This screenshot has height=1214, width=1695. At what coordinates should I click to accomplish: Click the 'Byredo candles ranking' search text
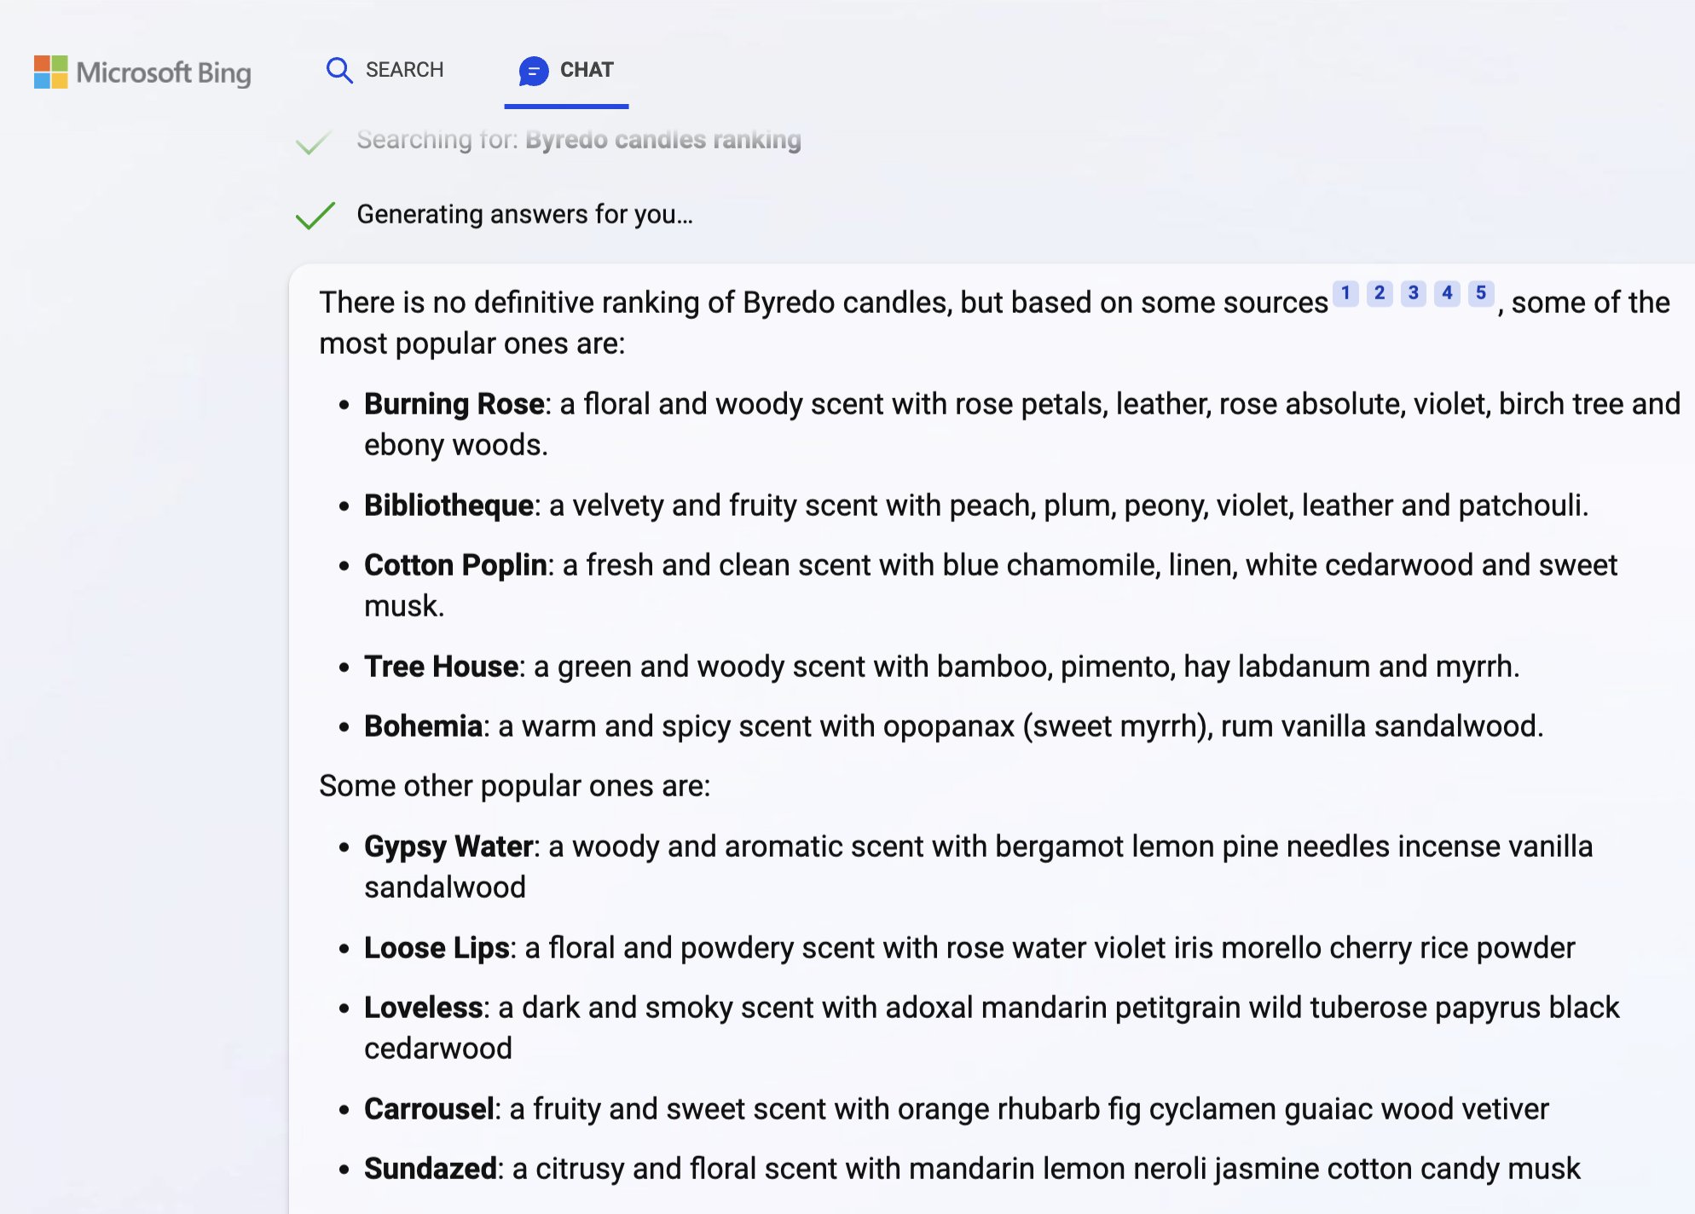(x=663, y=139)
